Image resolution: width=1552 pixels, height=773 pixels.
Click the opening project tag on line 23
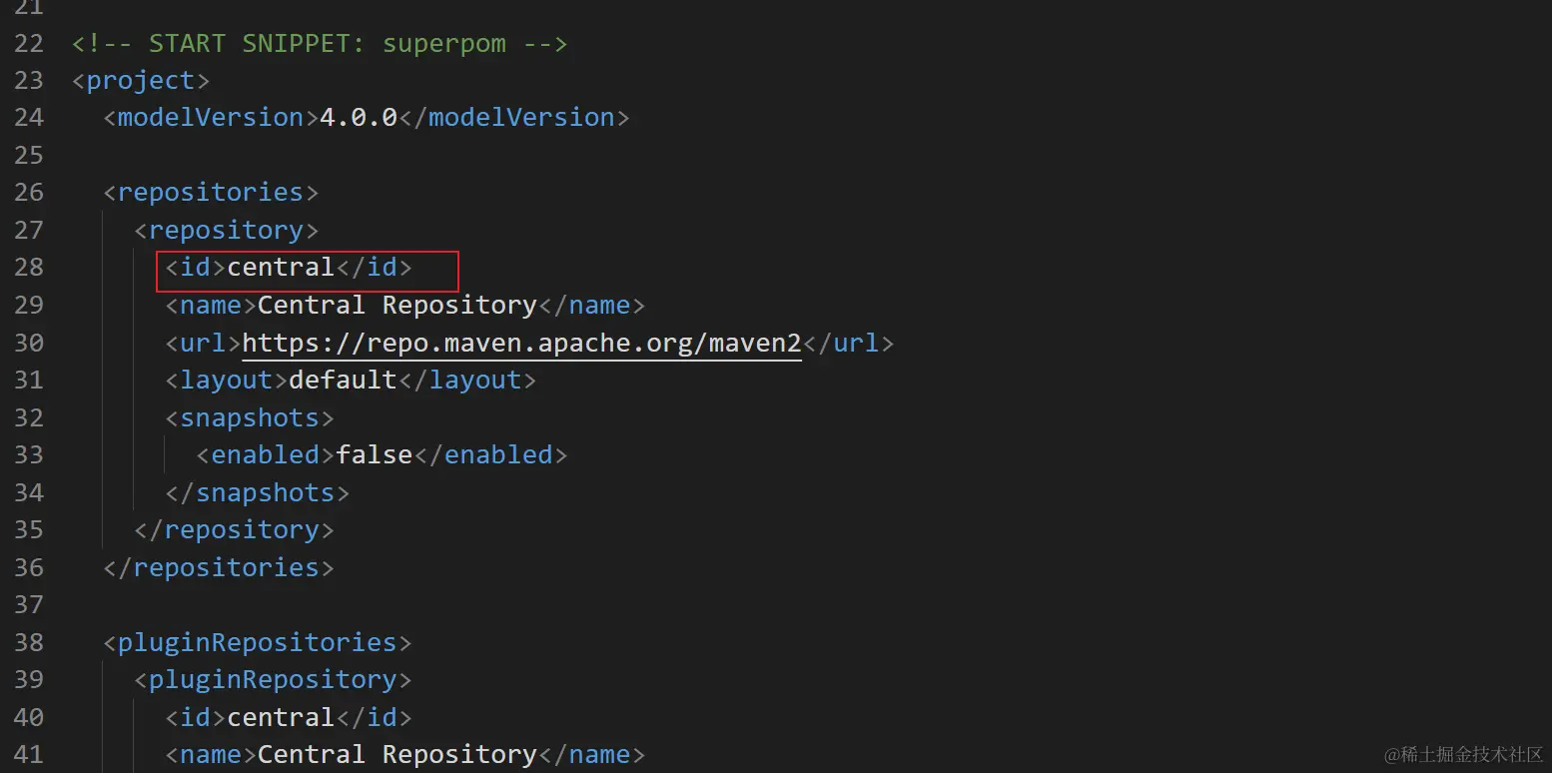tap(141, 80)
